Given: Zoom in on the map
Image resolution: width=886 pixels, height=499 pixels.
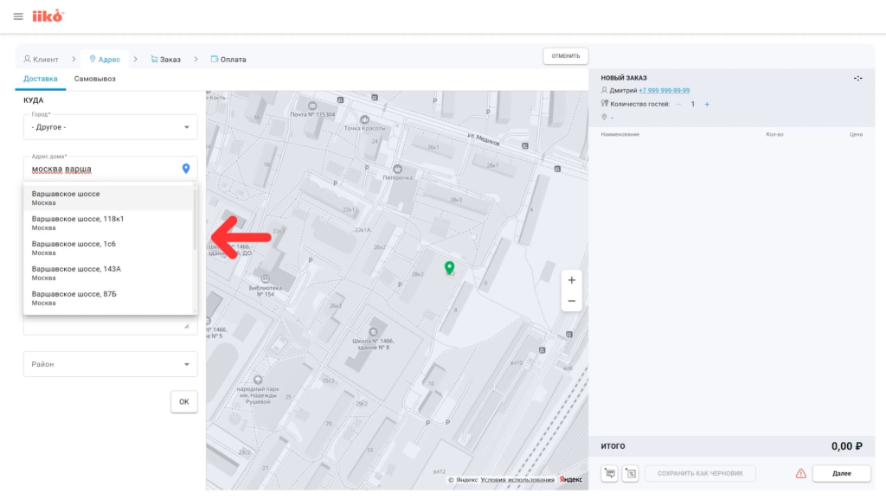Looking at the screenshot, I should 571,280.
